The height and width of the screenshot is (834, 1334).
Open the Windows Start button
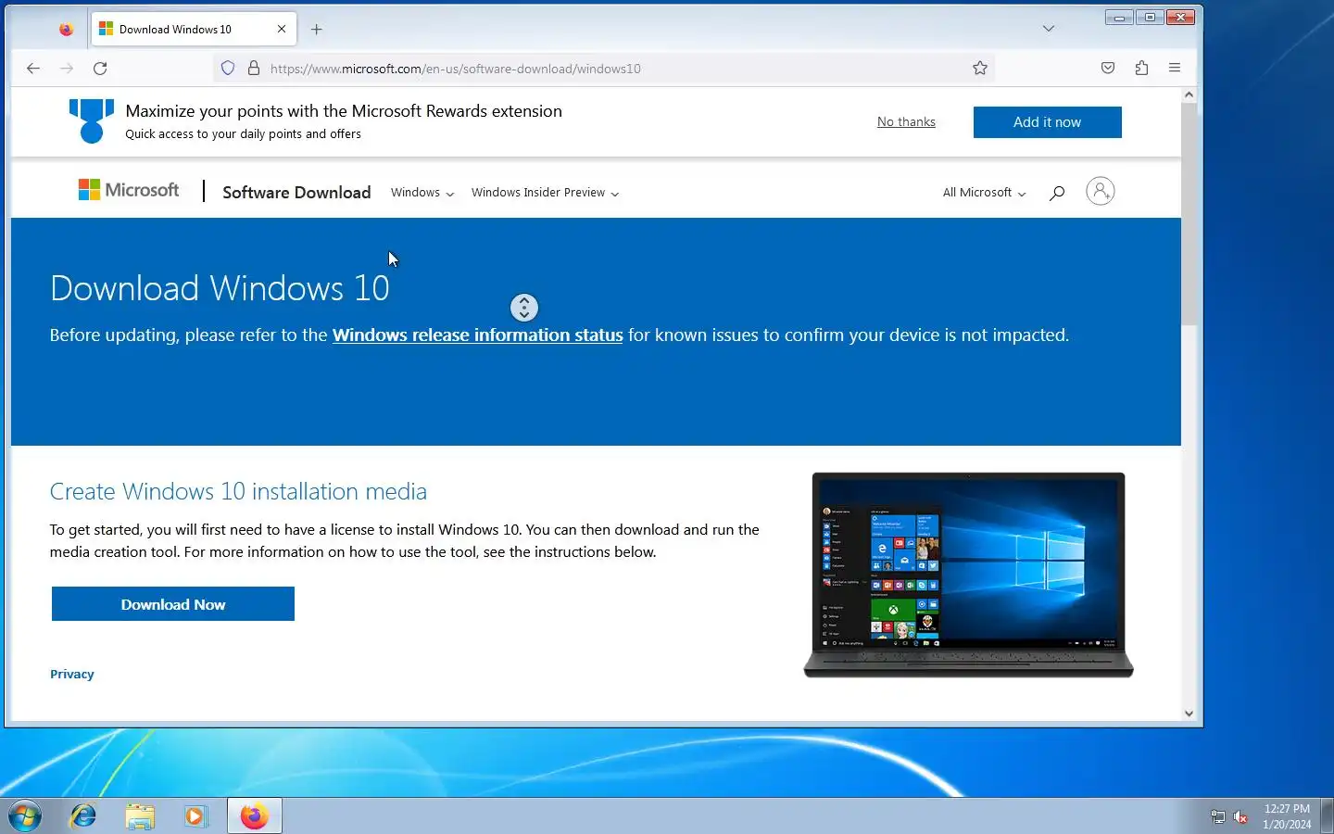25,816
